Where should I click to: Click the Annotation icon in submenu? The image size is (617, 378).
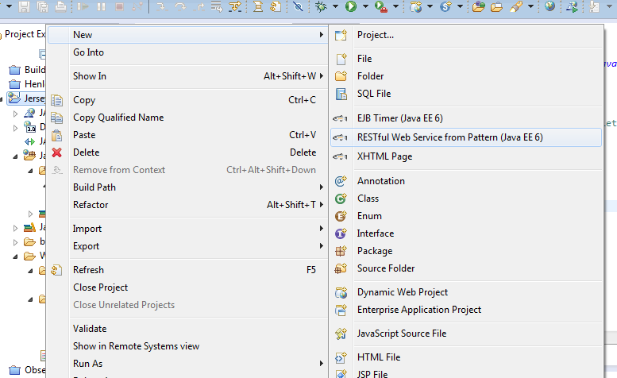(341, 181)
